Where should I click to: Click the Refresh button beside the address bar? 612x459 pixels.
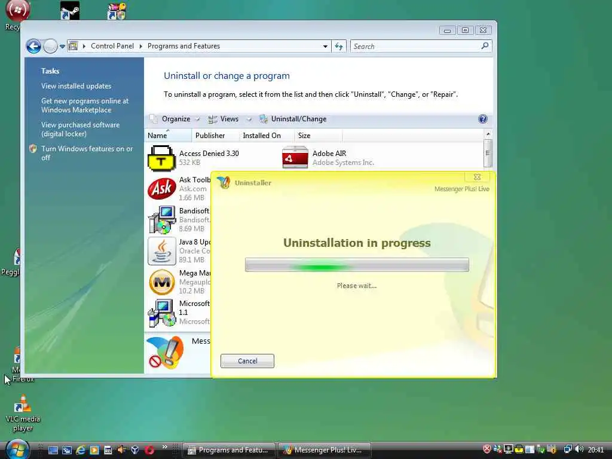click(339, 47)
